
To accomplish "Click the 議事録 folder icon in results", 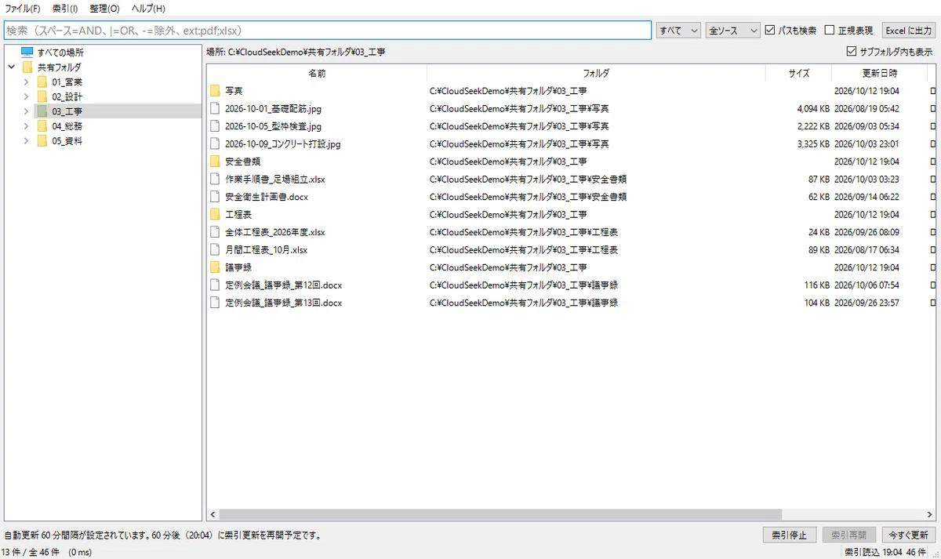I will [215, 267].
